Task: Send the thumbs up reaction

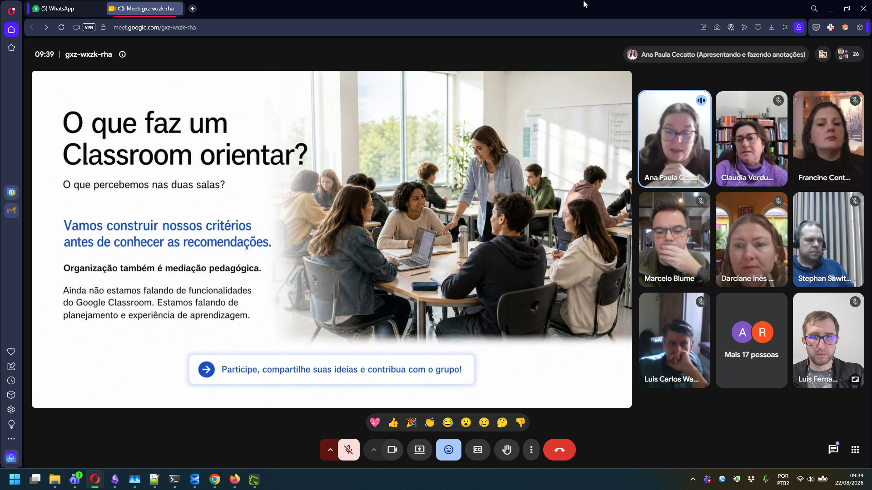Action: 393,423
